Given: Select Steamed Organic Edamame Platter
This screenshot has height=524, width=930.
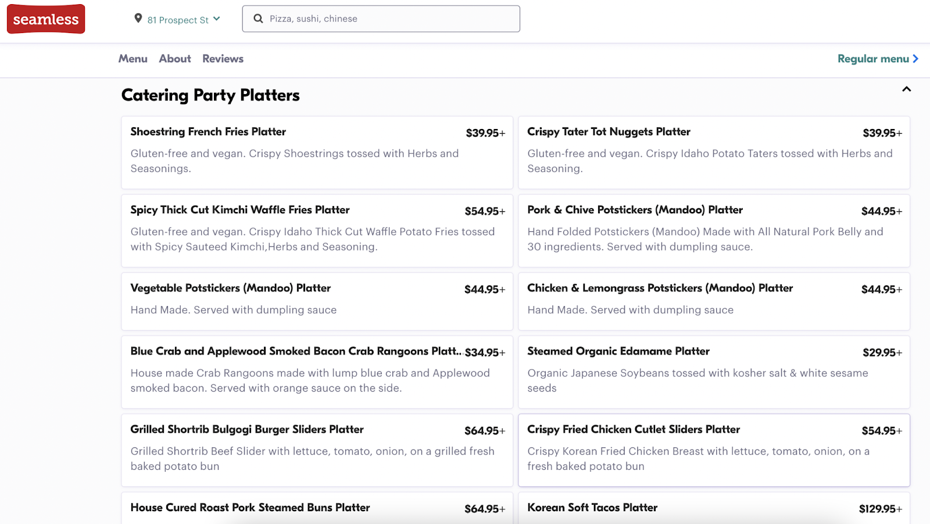Looking at the screenshot, I should click(x=713, y=372).
